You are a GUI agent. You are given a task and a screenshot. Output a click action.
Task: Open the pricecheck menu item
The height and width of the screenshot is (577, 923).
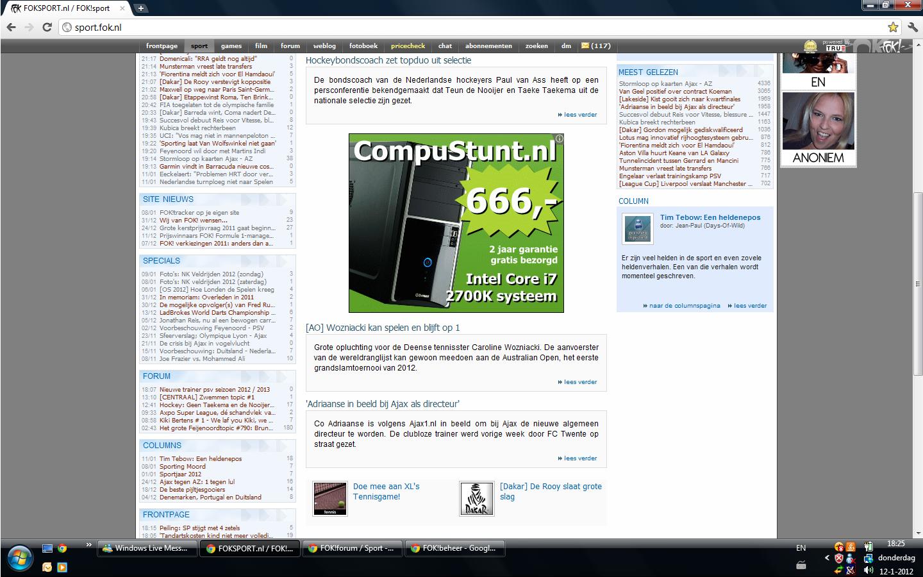[x=408, y=46]
